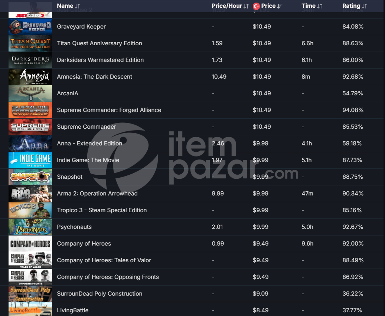This screenshot has width=385, height=316.
Task: Click the LivingBattle game thumbnail
Action: click(30, 309)
